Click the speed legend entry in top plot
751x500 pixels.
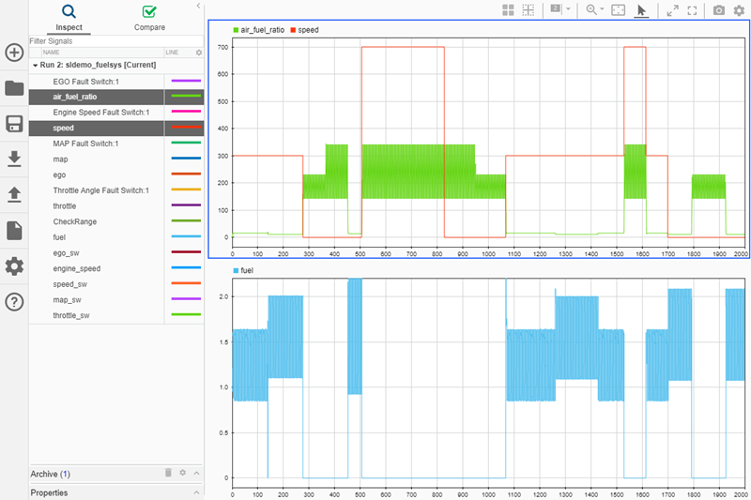[304, 30]
